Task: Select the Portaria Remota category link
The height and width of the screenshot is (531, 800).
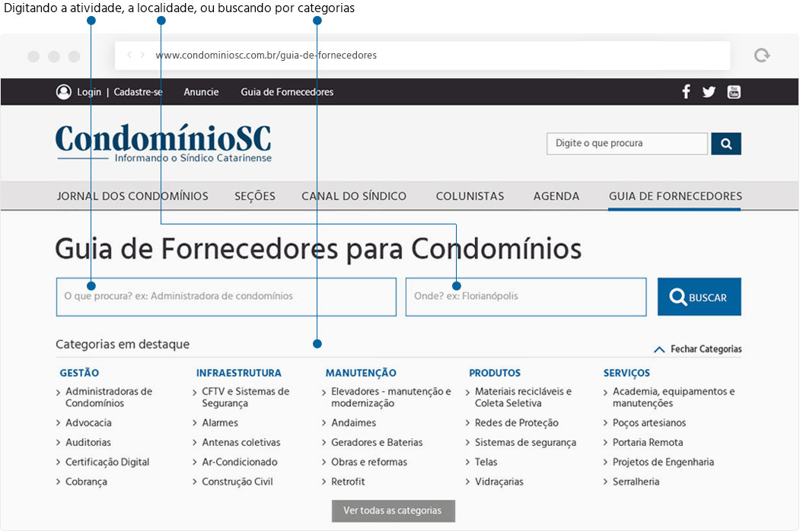Action: click(x=648, y=442)
